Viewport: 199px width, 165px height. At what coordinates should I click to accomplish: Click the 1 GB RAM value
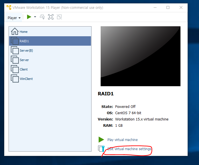(119, 126)
